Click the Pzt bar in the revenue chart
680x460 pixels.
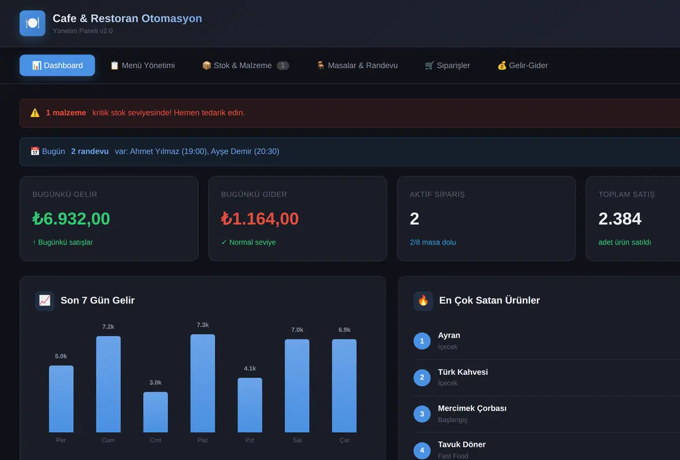point(250,405)
